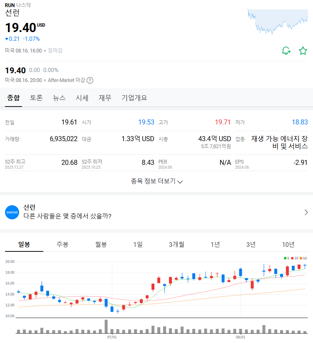Show the 3개월 chart

pos(176,244)
